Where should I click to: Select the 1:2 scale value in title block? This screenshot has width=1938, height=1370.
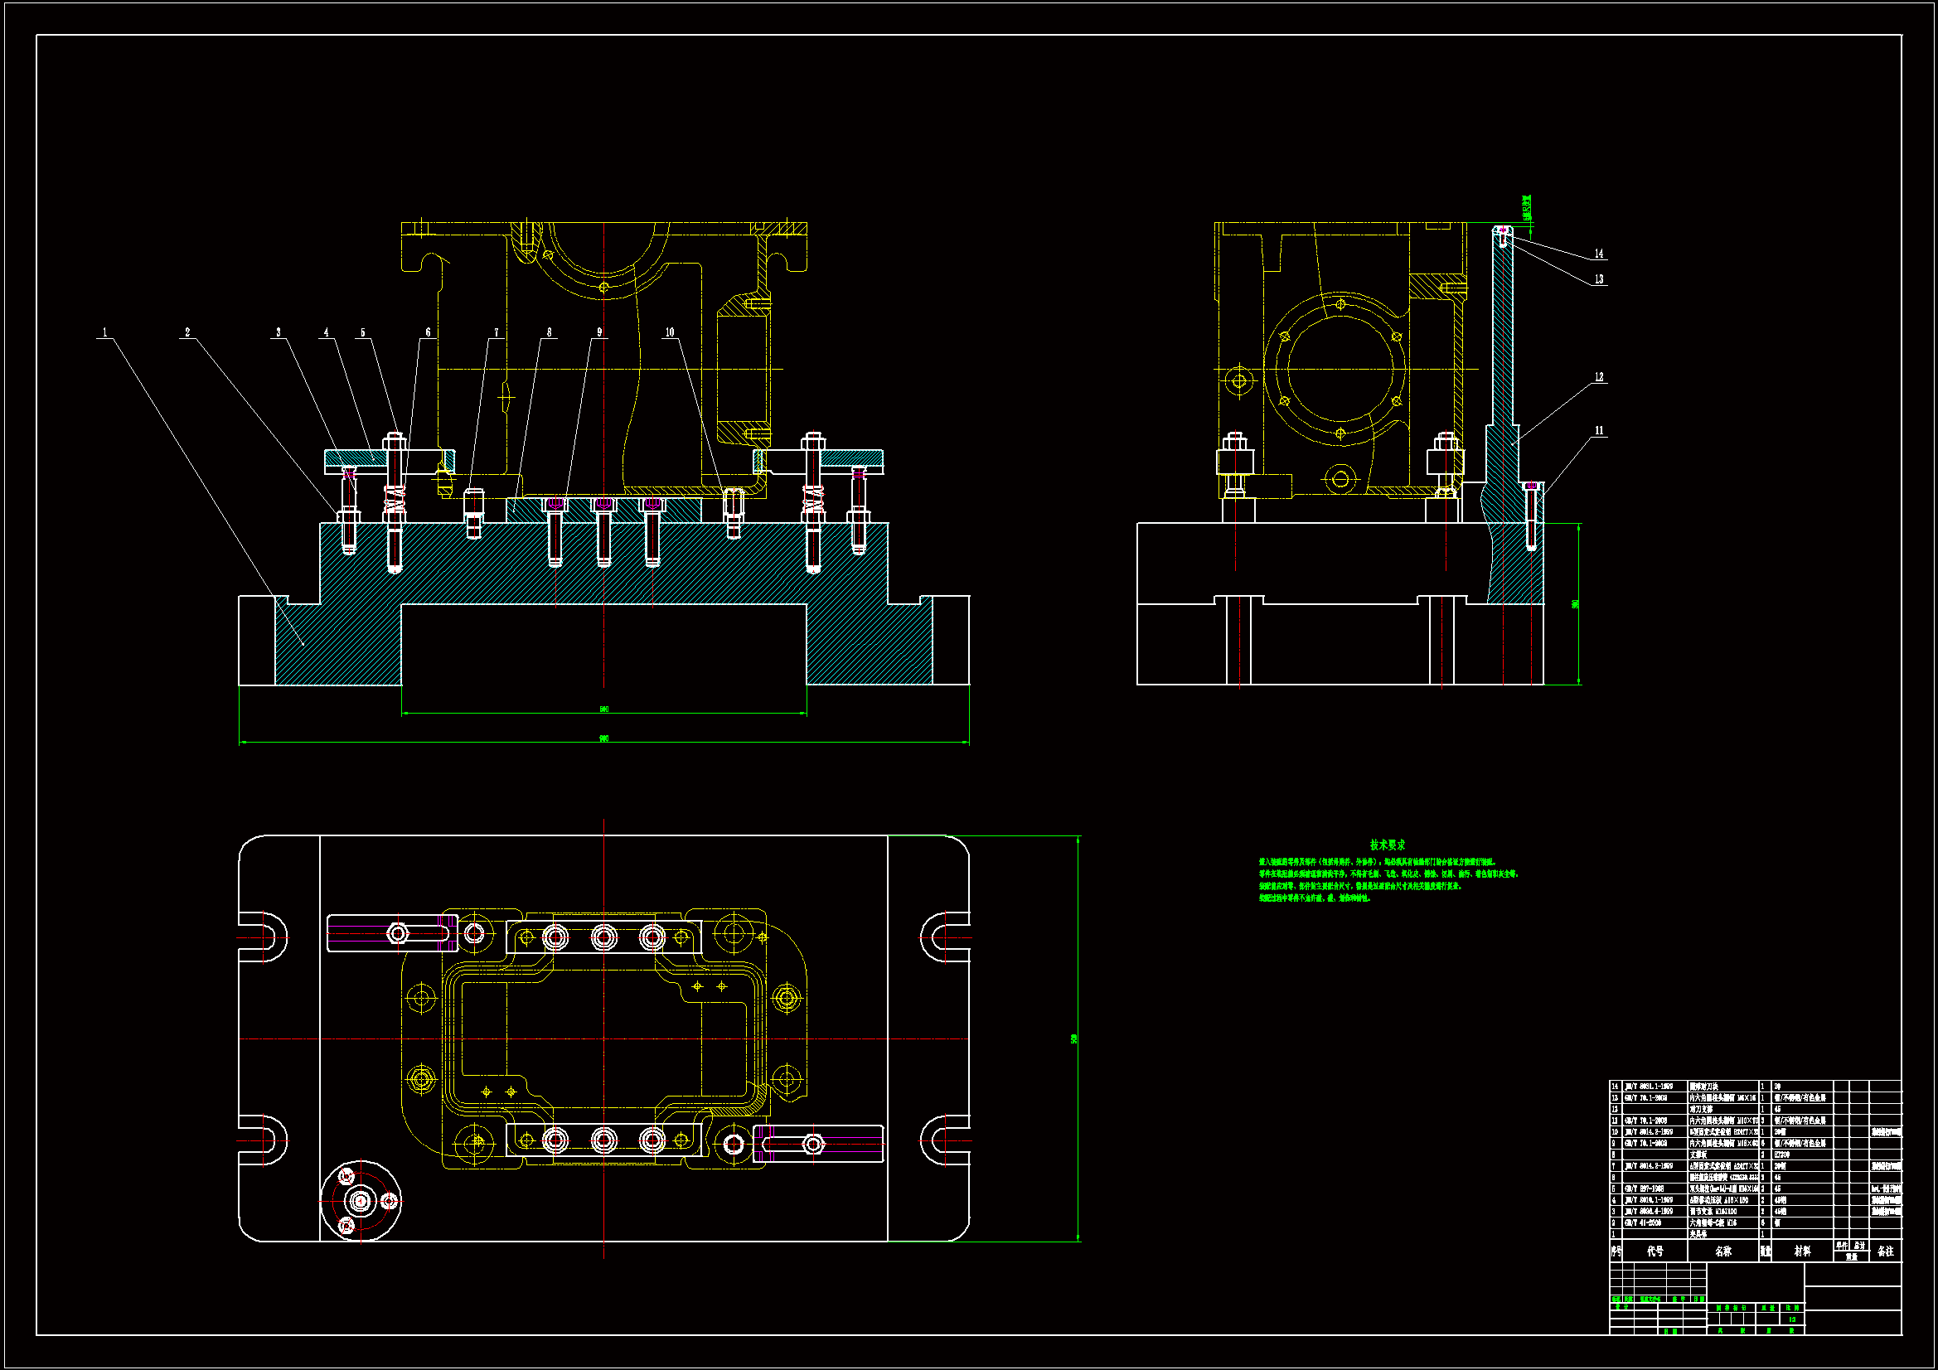pyautogui.click(x=1791, y=1319)
